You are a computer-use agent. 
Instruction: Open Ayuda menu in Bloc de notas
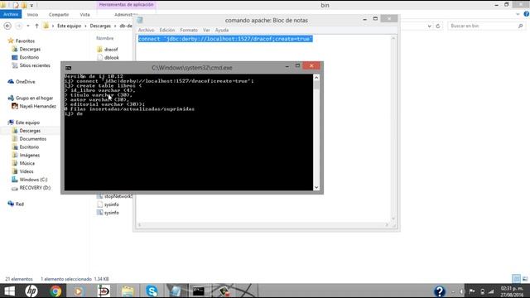tap(222, 30)
